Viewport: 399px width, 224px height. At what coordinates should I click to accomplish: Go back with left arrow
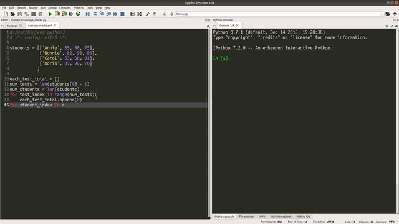[x=165, y=14]
